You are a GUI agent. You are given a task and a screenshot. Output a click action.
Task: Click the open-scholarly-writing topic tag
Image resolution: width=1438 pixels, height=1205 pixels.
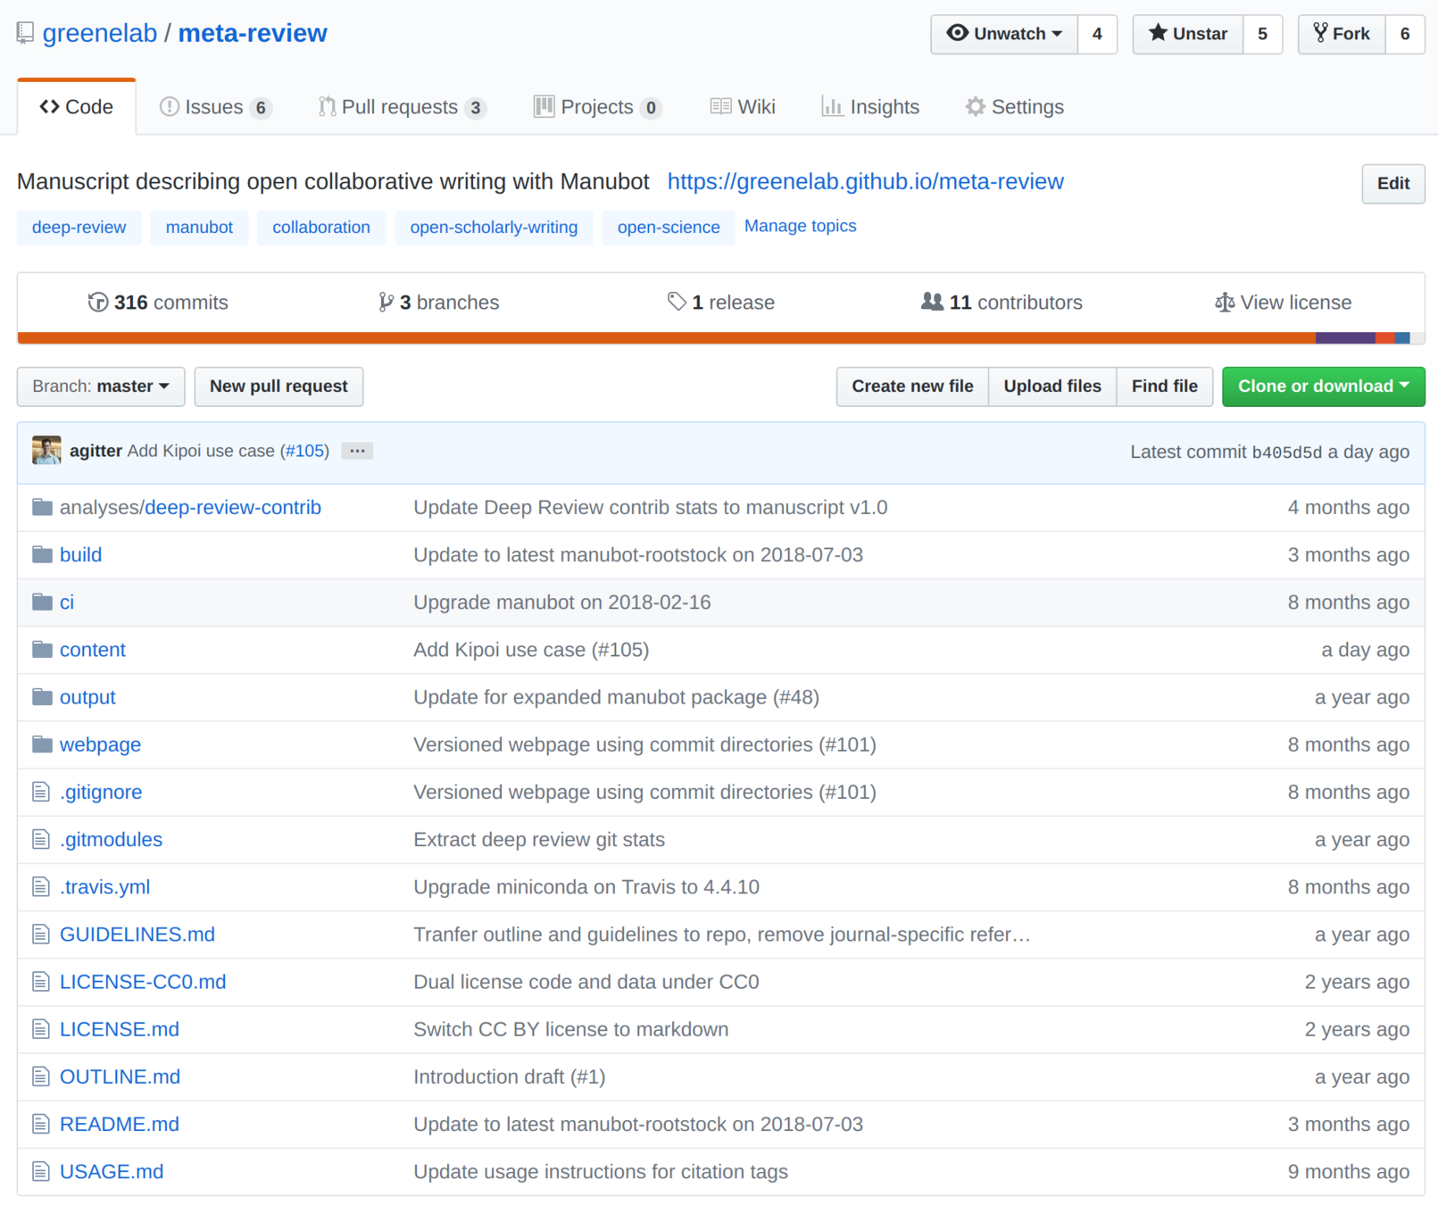(x=494, y=228)
